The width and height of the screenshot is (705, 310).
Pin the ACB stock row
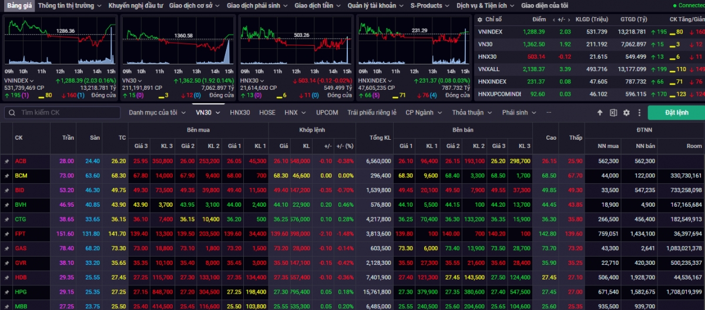[x=7, y=161]
